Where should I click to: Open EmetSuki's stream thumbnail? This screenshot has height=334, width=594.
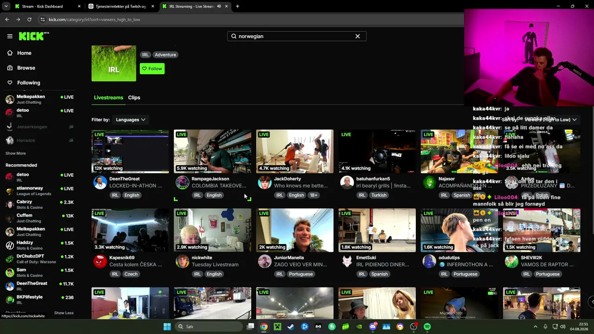tap(377, 230)
